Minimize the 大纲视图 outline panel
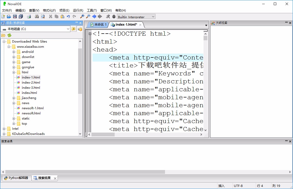The image size is (293, 189). tap(286, 23)
